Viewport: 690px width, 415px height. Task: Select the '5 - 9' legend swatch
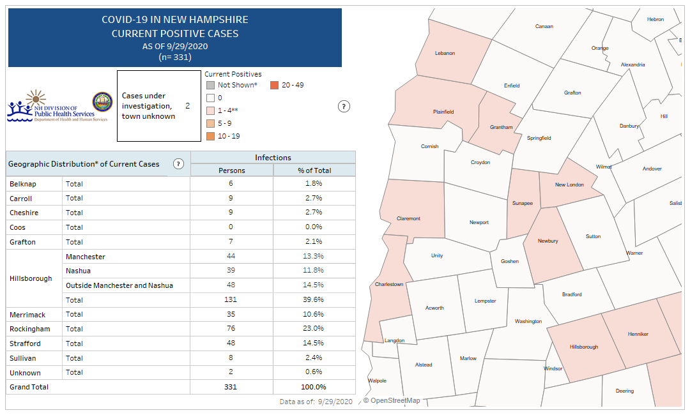(x=210, y=123)
